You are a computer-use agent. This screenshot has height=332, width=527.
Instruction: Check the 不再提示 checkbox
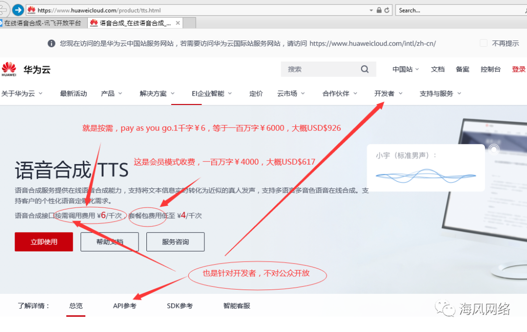click(483, 43)
